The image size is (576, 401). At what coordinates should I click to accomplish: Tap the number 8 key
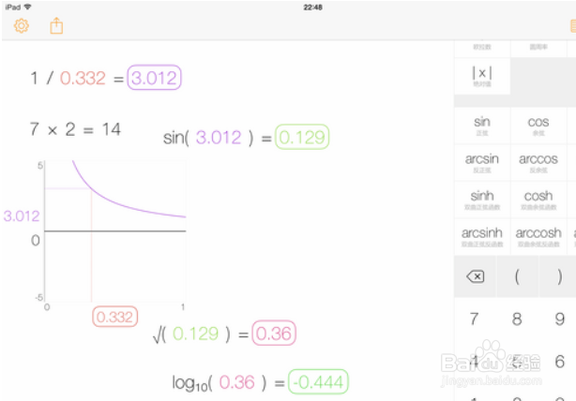tap(517, 319)
